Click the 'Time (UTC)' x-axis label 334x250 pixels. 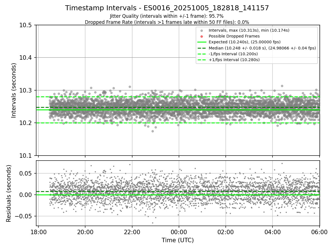[x=178, y=240]
